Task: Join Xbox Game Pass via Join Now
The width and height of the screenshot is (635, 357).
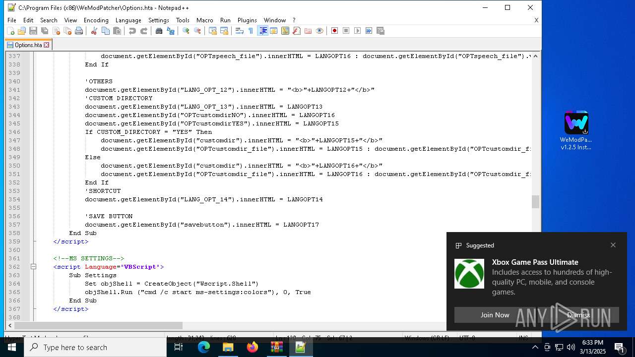Action: pyautogui.click(x=495, y=315)
